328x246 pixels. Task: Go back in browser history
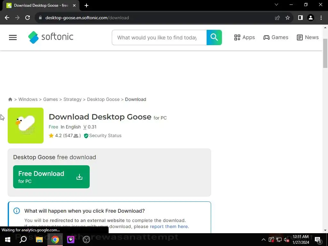[x=7, y=18]
